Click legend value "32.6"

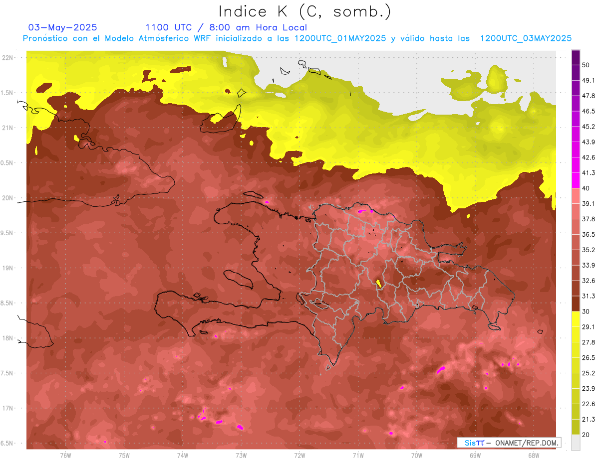(x=589, y=281)
